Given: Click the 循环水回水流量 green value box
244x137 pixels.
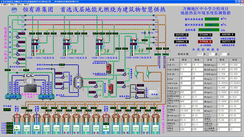Looking at the screenshot, I should (x=212, y=25).
